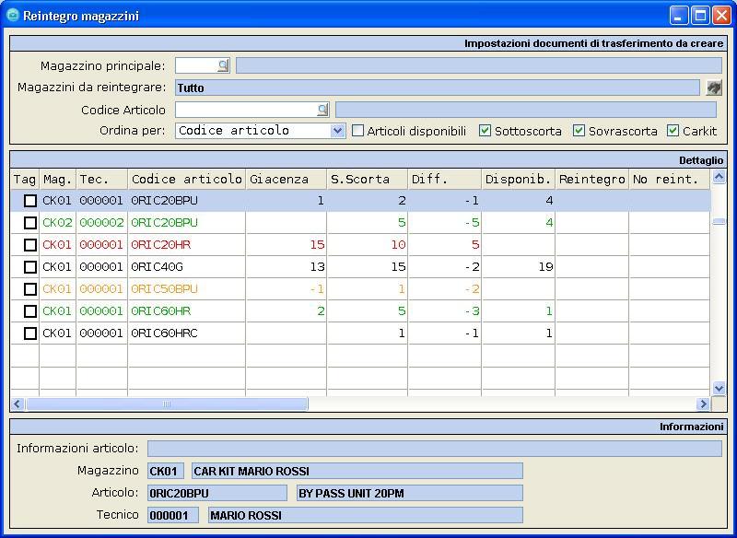Viewport: 737px width, 538px height.
Task: Tag the 0RIC60HR row
Action: (30, 311)
